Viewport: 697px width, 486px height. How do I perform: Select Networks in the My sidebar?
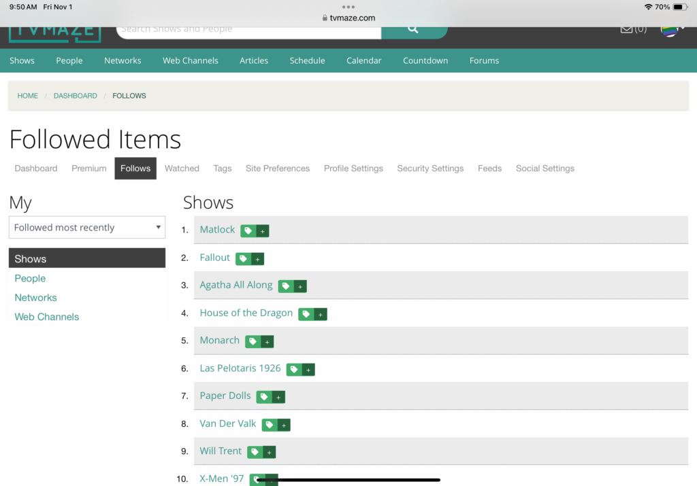(35, 297)
